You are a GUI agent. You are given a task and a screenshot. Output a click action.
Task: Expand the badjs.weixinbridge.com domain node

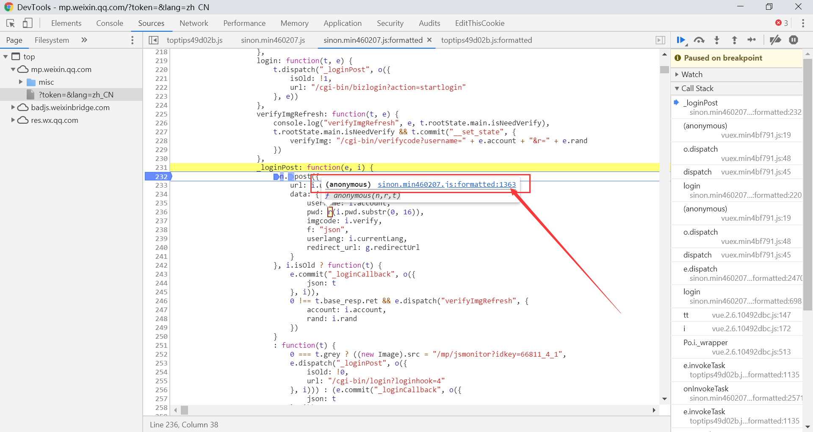13,107
